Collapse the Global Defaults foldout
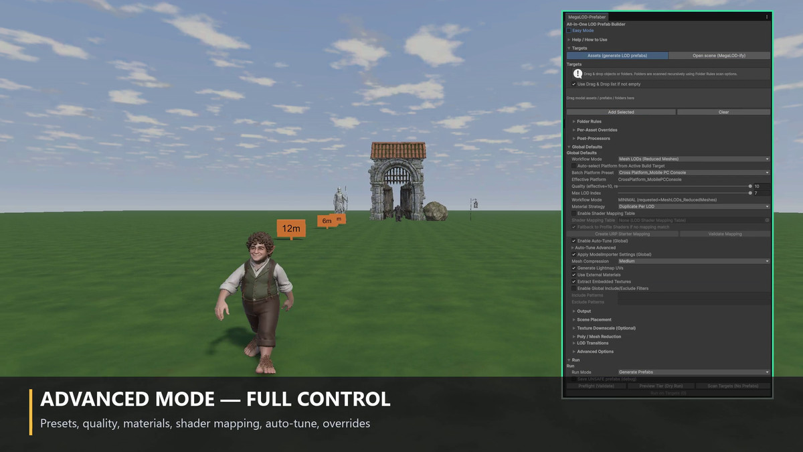This screenshot has height=452, width=803. (569, 147)
